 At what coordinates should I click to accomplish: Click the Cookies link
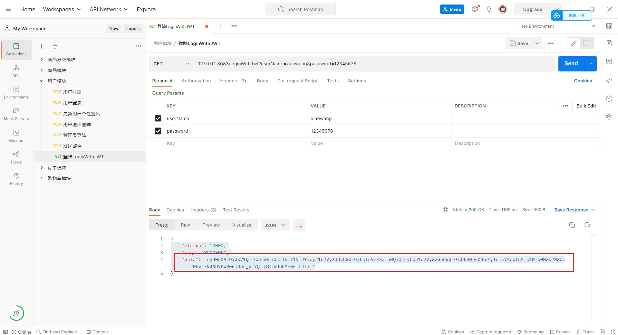pos(583,81)
